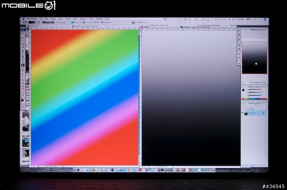
Task: Open the Brushes panel icon
Action: tap(239, 45)
